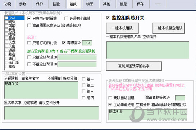Check the 鬼谷 sect checkbox

pos(6,66)
